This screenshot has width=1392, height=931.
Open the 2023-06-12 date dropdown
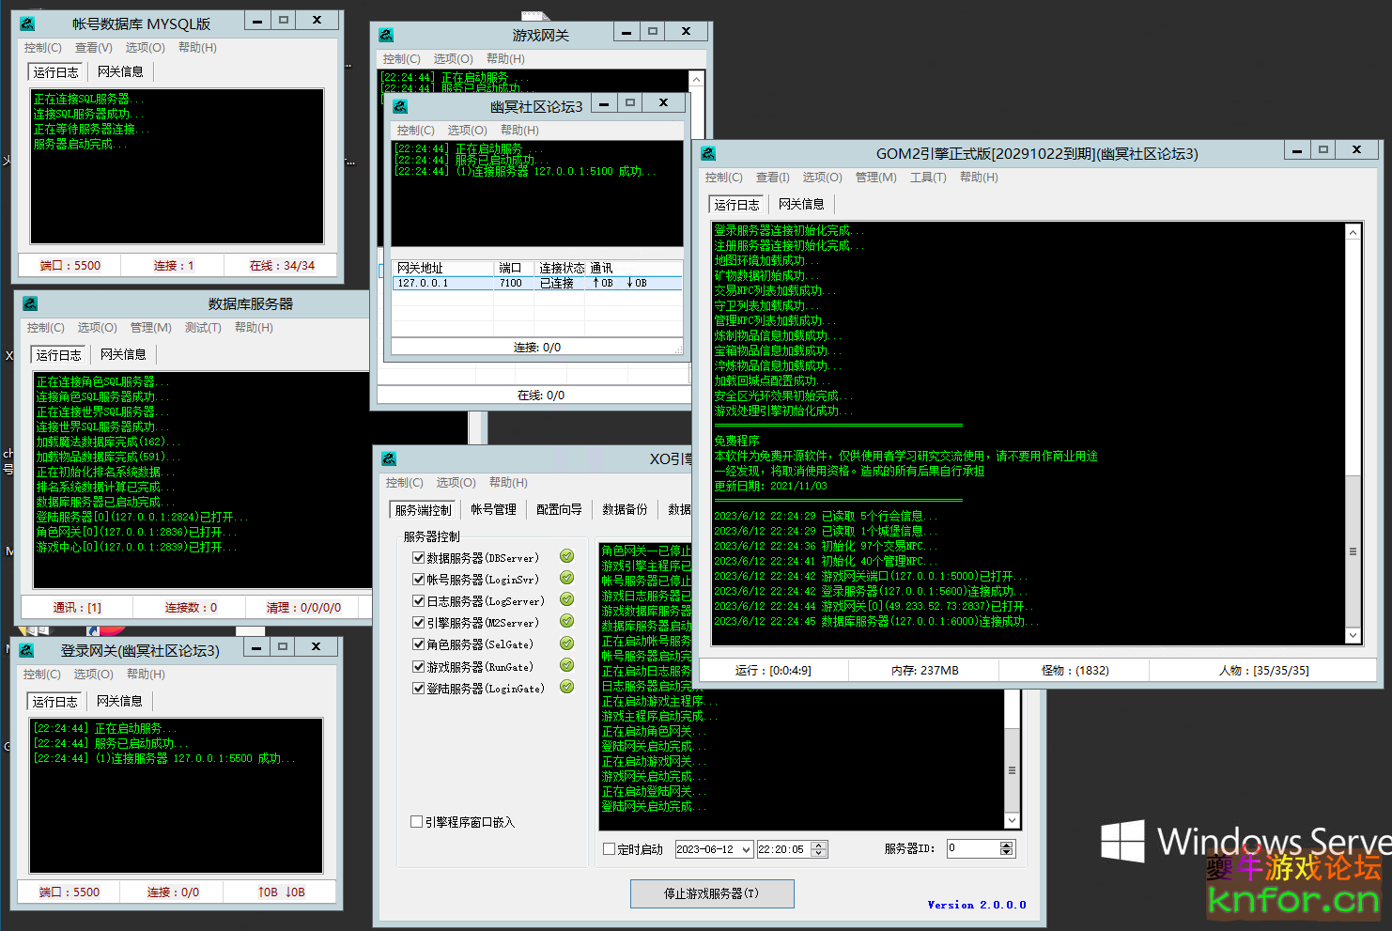746,849
